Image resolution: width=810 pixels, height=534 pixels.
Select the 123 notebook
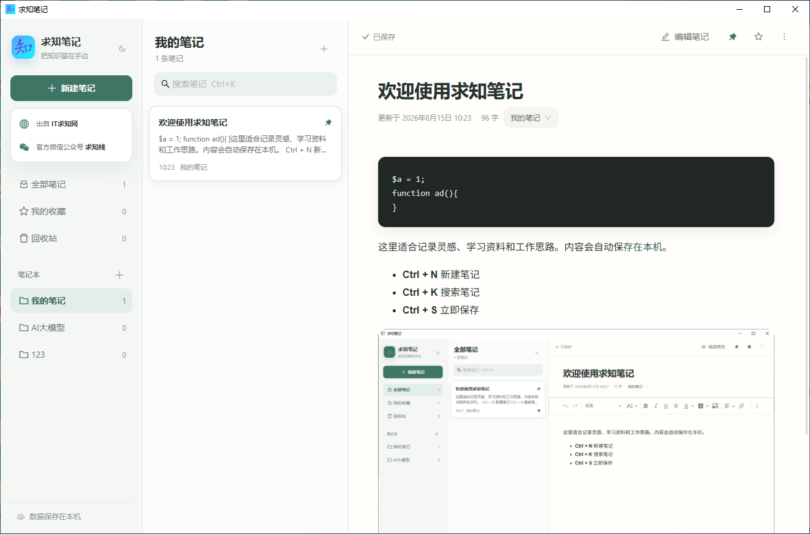coord(71,355)
